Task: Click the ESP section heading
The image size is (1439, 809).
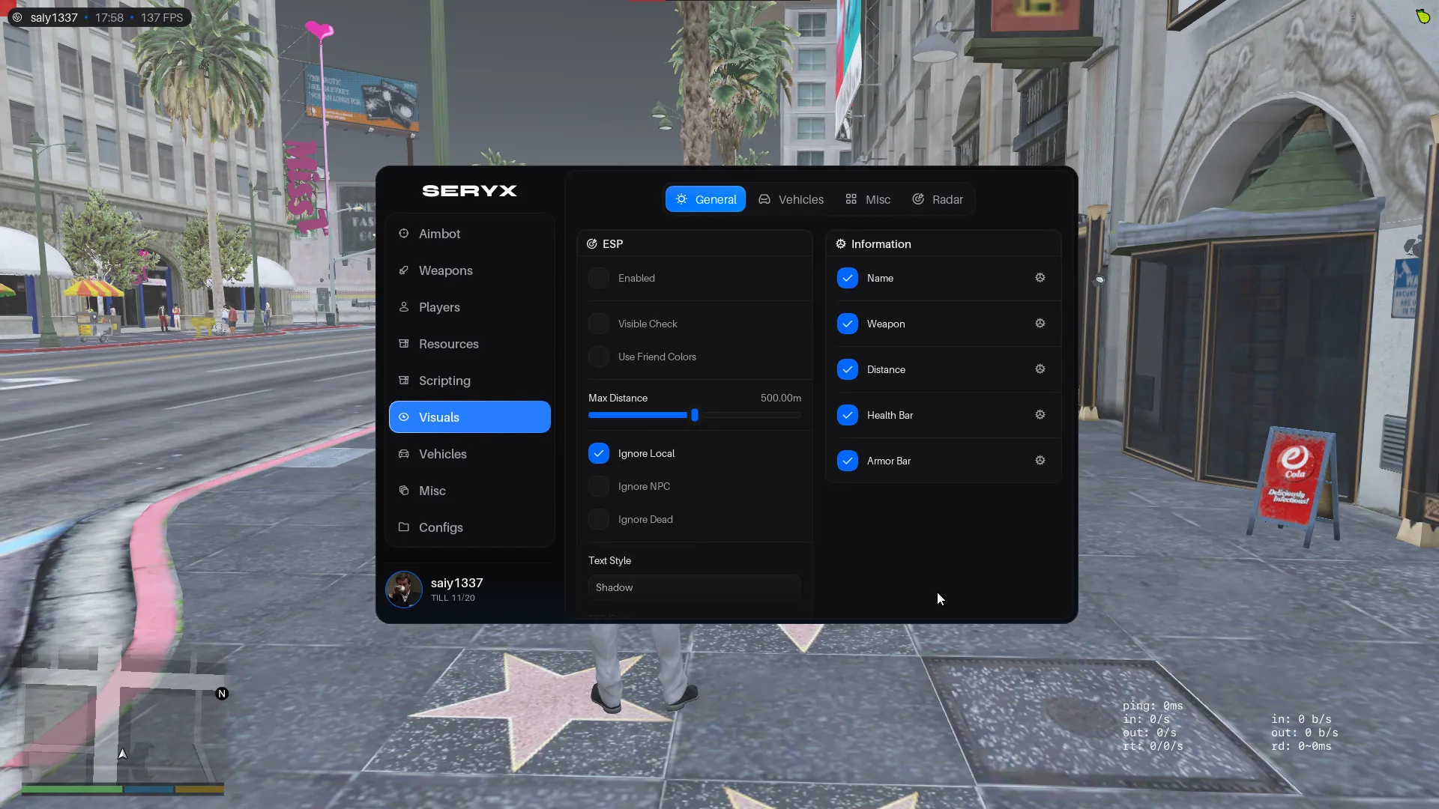Action: (x=612, y=244)
